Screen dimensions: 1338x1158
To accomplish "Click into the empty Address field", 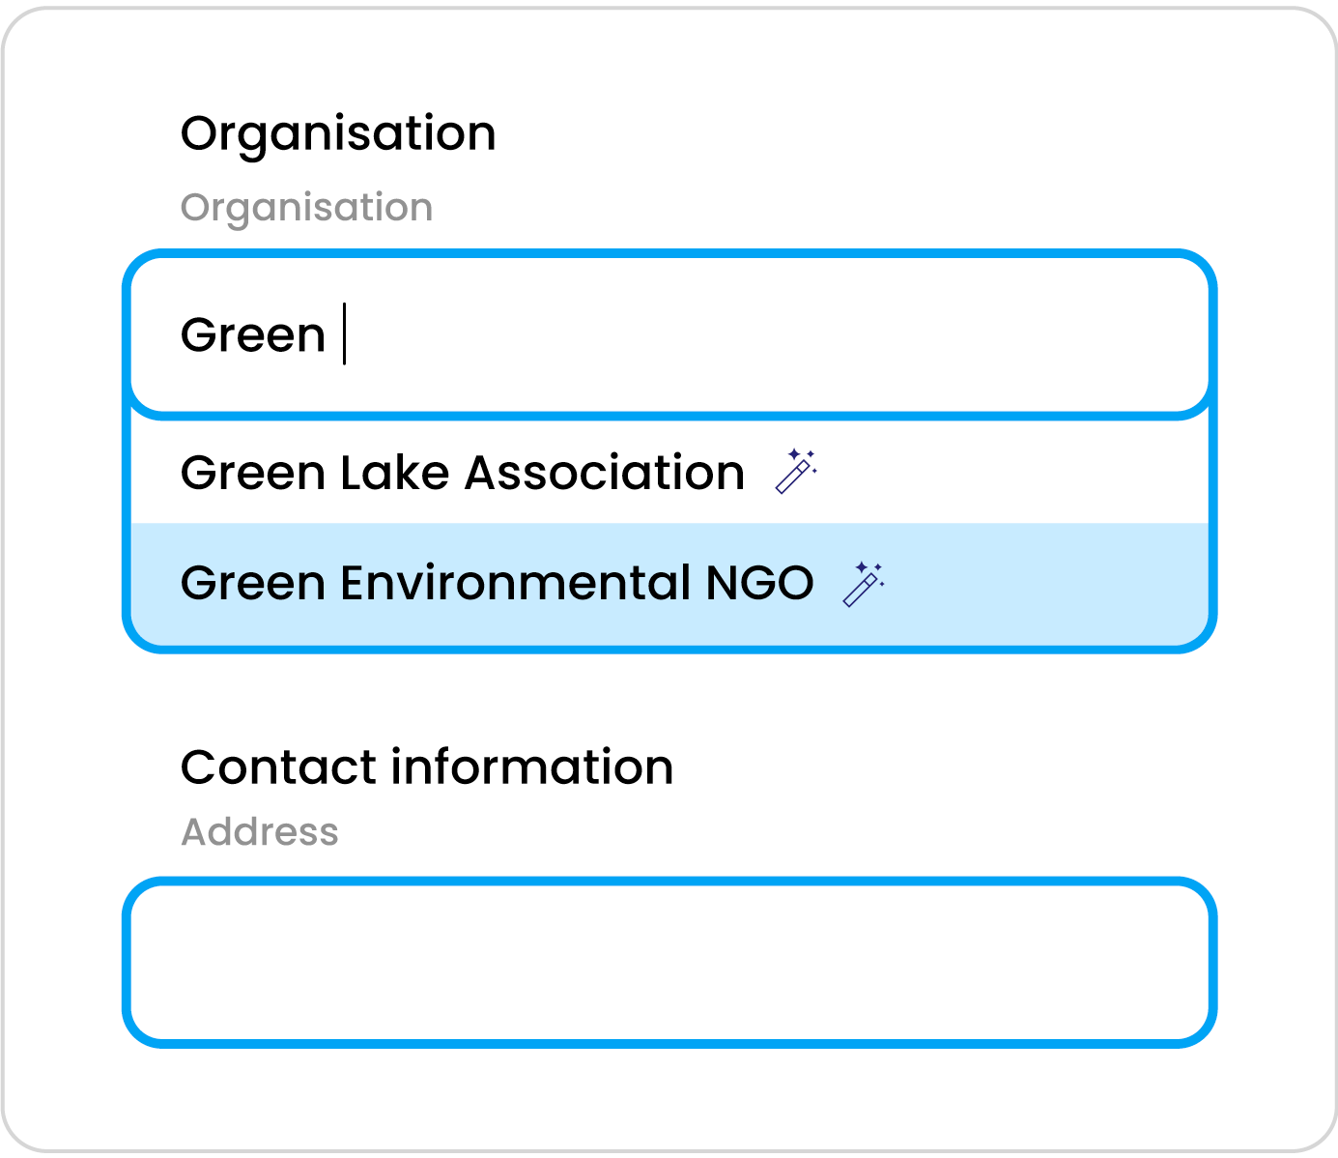I will (669, 962).
